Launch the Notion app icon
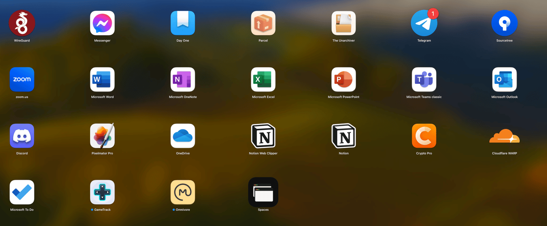The width and height of the screenshot is (547, 226). coord(344,136)
